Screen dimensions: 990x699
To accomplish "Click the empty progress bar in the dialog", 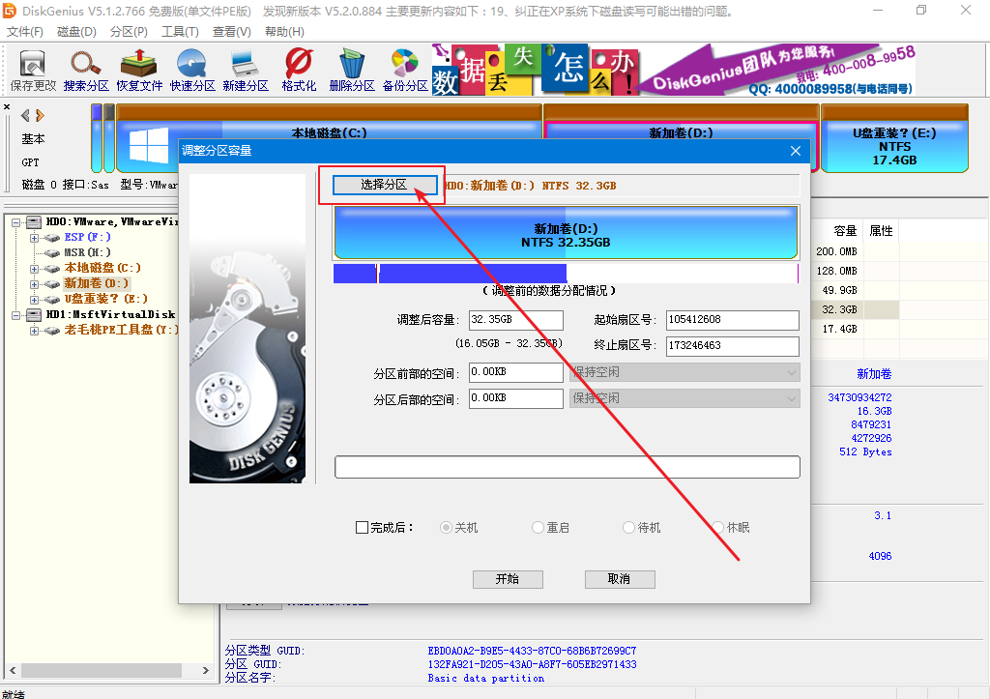I will click(x=567, y=467).
